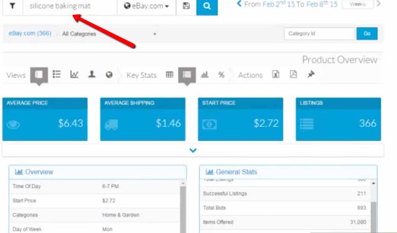This screenshot has height=233, width=397.
Task: Export to PDF file icon
Action: point(293,74)
